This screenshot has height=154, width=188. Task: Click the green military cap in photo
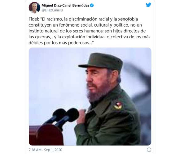click(101, 62)
